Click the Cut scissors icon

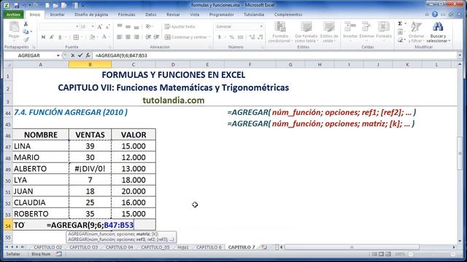tap(26, 24)
